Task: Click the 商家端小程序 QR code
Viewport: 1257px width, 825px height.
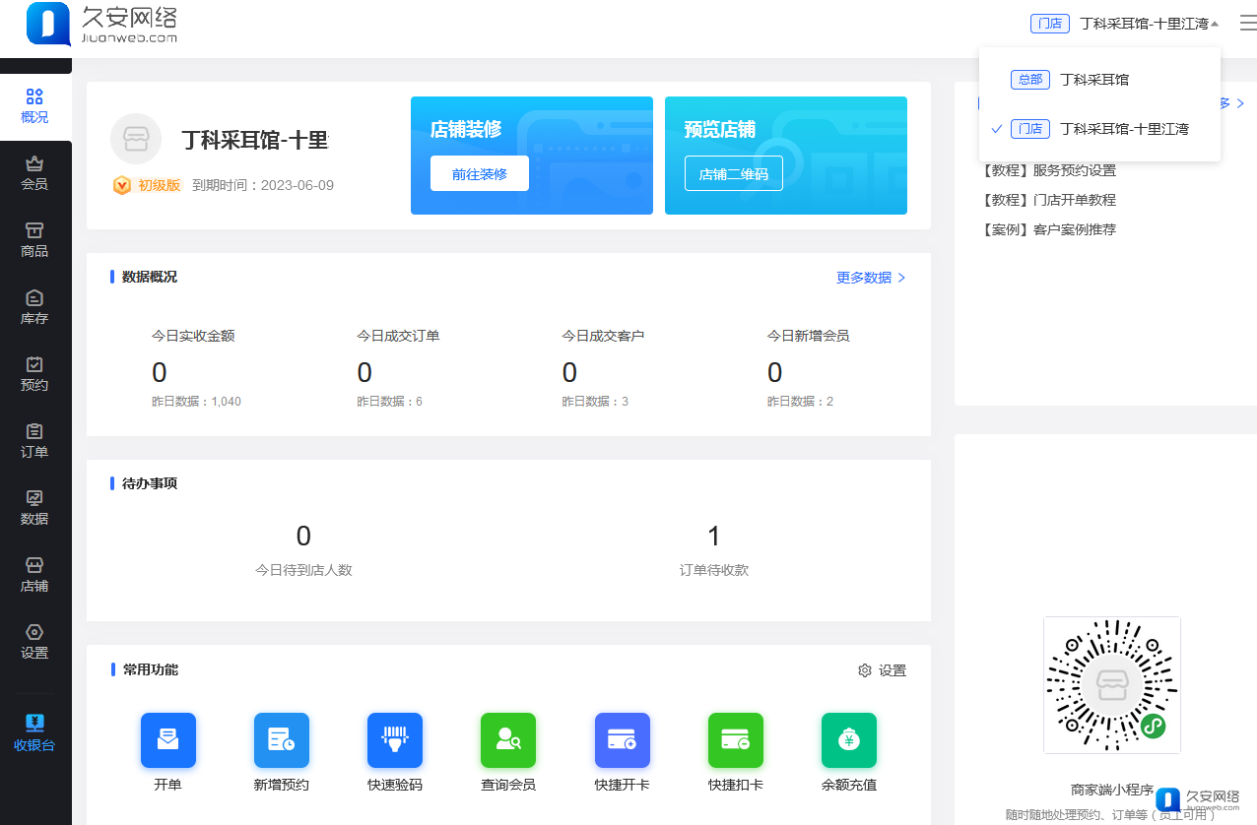Action: [x=1112, y=685]
